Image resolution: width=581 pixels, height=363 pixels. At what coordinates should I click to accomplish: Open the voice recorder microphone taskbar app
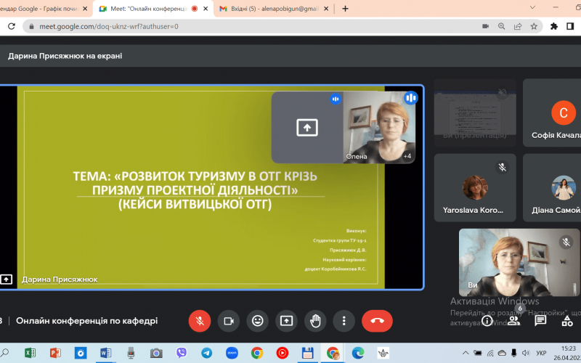(x=131, y=353)
